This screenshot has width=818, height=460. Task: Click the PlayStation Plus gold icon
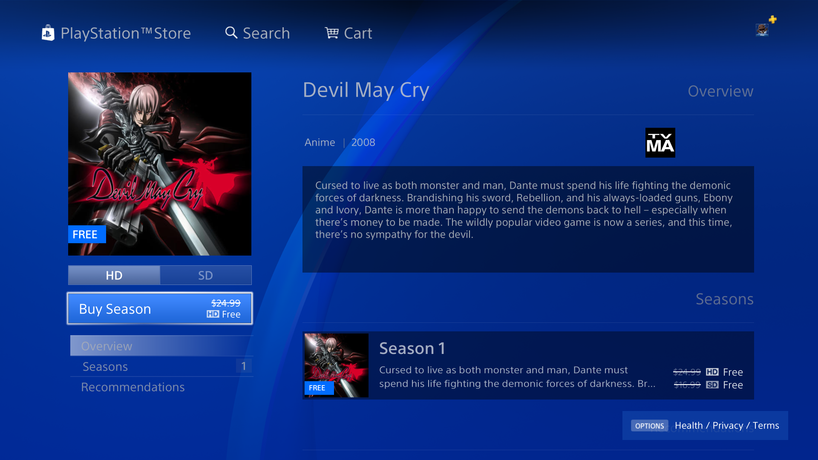(772, 20)
